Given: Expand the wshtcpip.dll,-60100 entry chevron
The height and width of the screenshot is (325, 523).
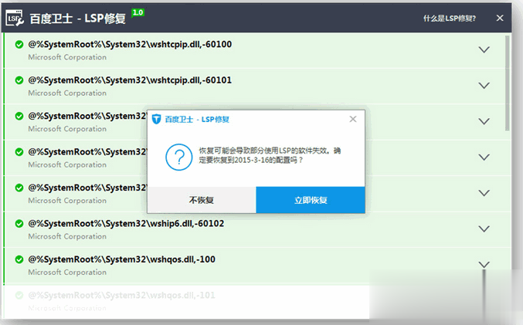Looking at the screenshot, I should click(484, 49).
